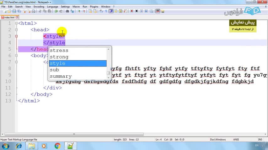The height and width of the screenshot is (150, 268).
Task: Open the Plugins menu
Action: pos(94,7)
